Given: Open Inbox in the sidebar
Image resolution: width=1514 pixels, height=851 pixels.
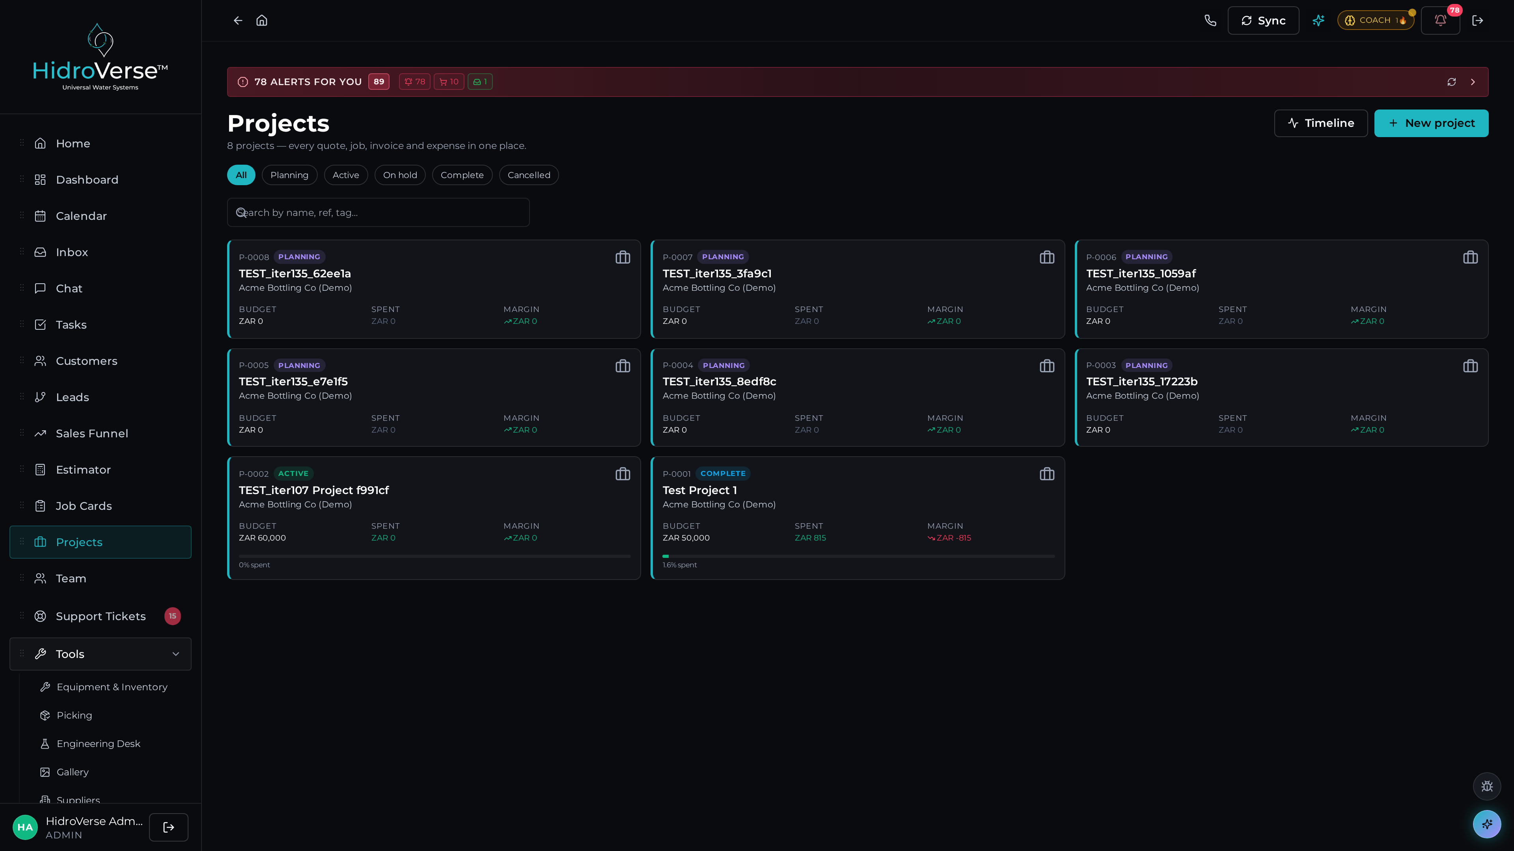Looking at the screenshot, I should coord(101,252).
